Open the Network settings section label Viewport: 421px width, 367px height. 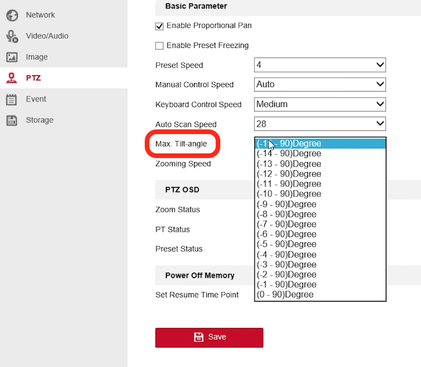click(40, 15)
